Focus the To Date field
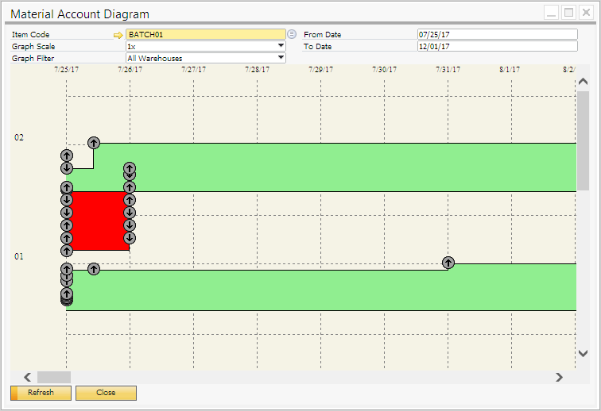The width and height of the screenshot is (601, 411). [497, 46]
